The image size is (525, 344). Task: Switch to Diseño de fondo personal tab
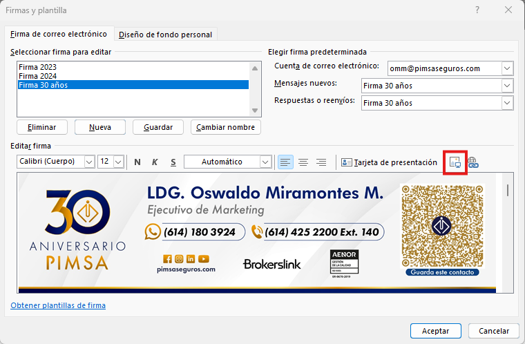165,35
